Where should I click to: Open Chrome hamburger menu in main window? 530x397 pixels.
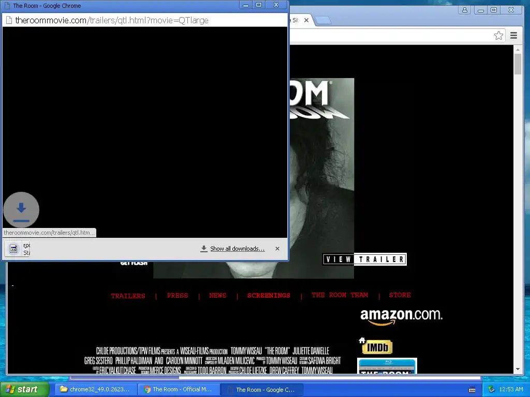tap(514, 36)
